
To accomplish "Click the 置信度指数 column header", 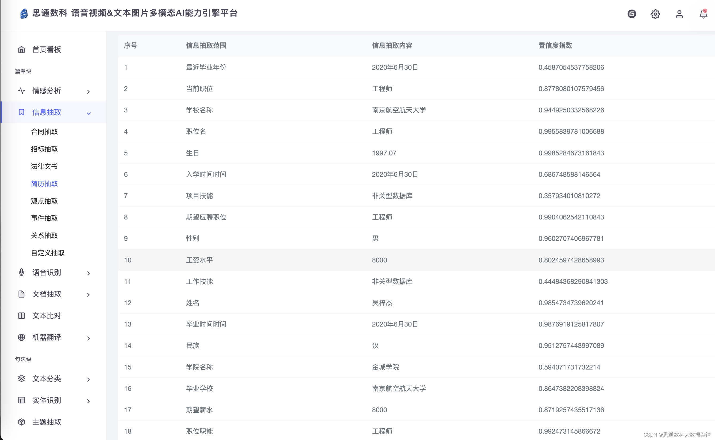I will click(x=555, y=46).
